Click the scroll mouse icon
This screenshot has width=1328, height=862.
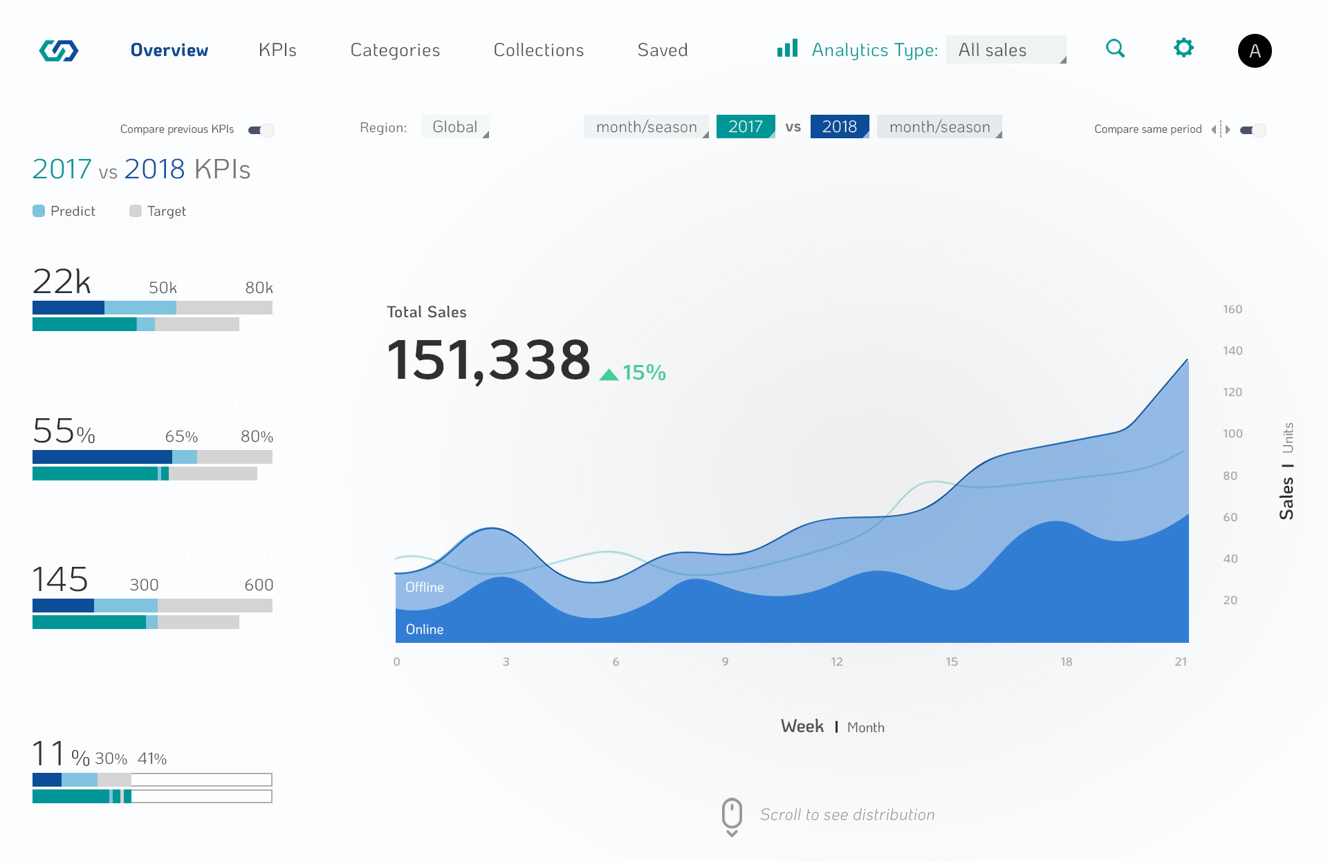click(x=732, y=816)
